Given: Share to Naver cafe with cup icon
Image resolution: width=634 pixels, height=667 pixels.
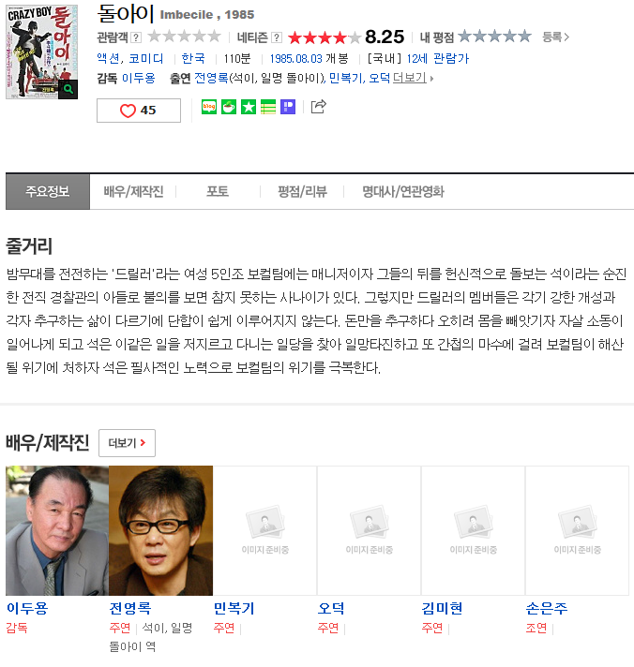Looking at the screenshot, I should click(x=229, y=107).
